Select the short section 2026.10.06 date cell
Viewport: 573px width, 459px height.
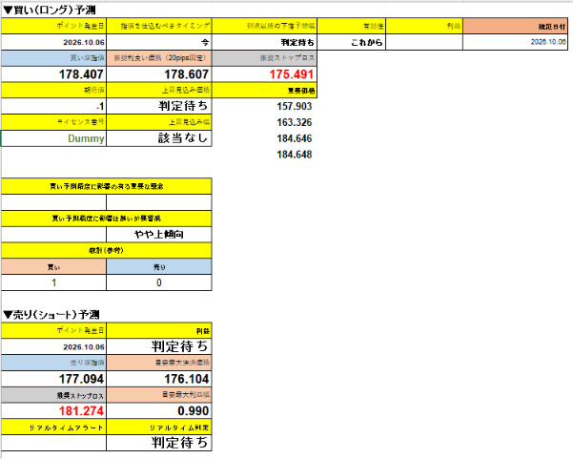53,346
